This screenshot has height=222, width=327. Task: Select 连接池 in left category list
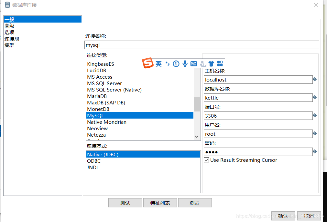(x=43, y=39)
